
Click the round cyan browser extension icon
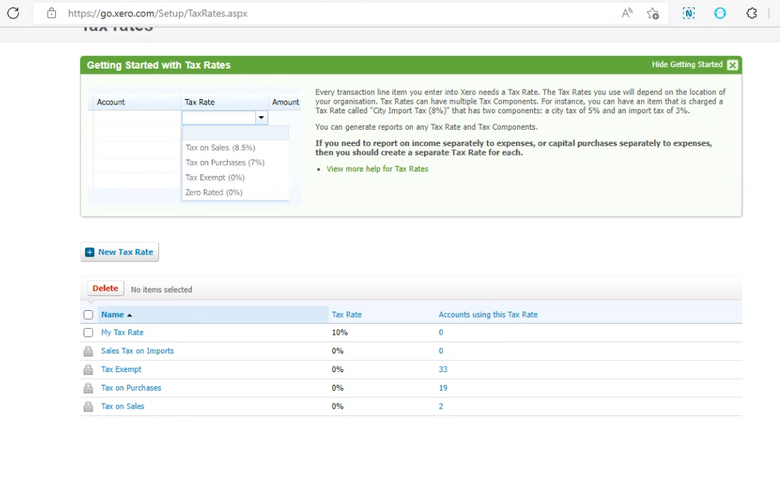click(x=720, y=13)
